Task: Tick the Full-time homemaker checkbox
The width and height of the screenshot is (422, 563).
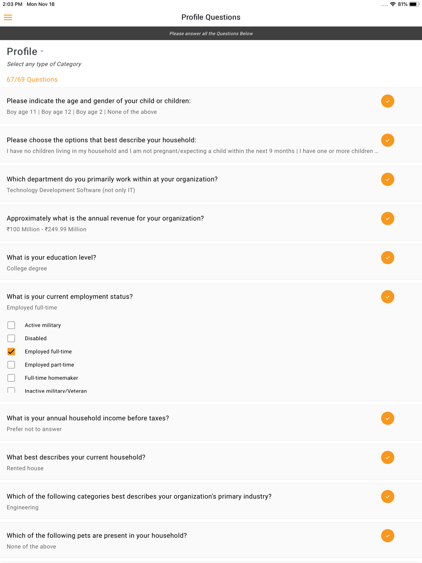Action: 11,378
